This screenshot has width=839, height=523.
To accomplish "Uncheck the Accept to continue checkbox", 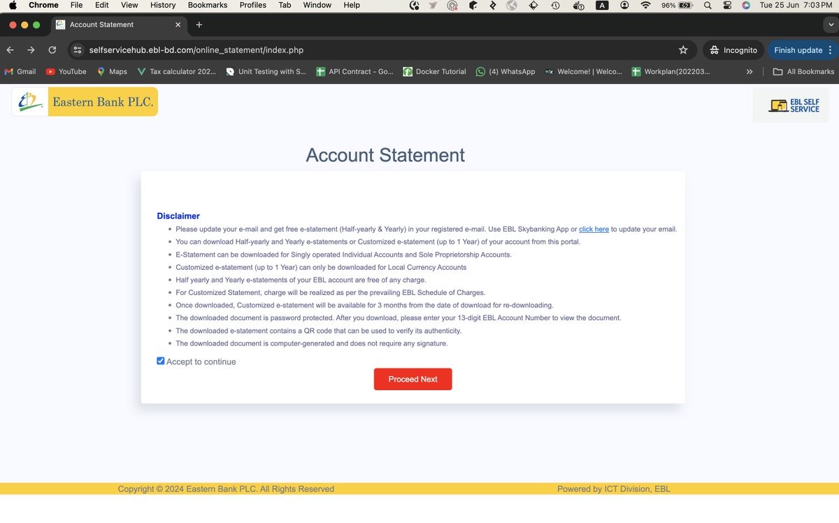I will (160, 361).
